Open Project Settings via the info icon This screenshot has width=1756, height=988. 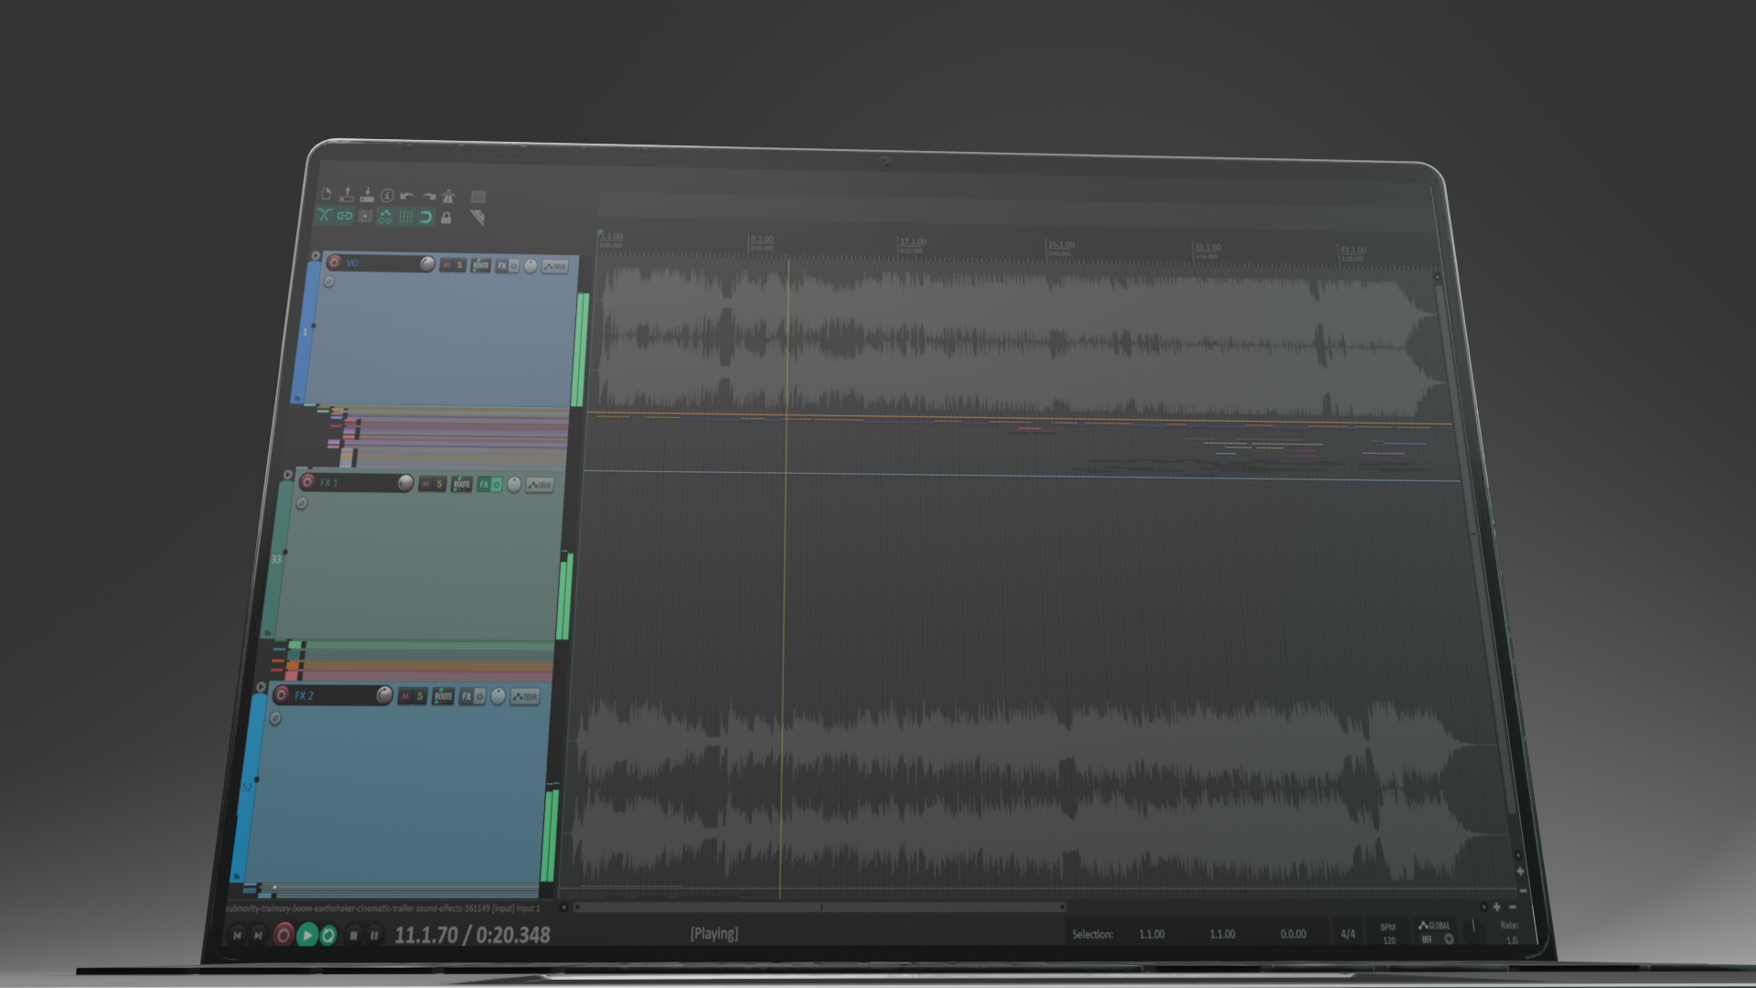click(387, 195)
